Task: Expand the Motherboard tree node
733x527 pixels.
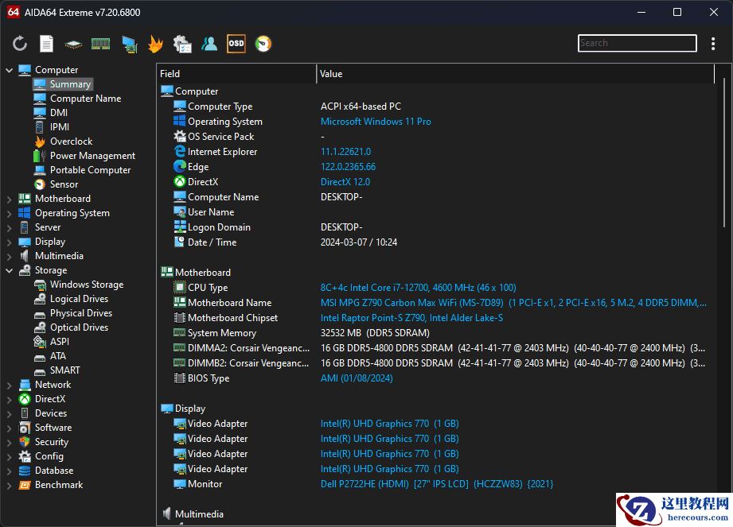Action: [x=10, y=199]
